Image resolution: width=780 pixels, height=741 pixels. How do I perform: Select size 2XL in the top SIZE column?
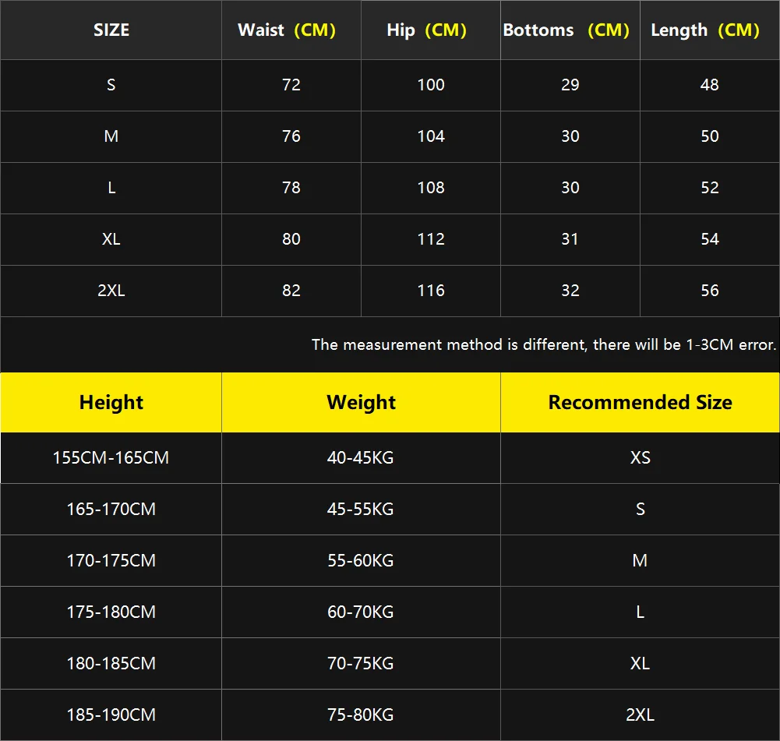coord(111,291)
